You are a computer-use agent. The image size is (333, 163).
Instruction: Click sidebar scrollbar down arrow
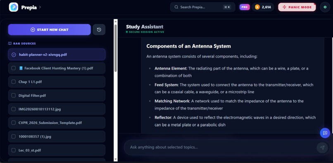(x=116, y=159)
